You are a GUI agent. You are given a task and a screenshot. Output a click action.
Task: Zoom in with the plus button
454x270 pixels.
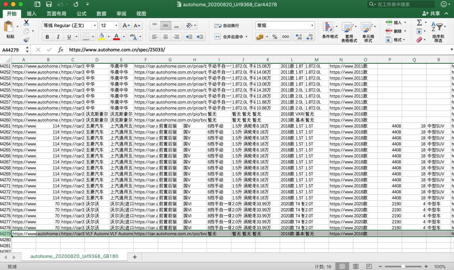426,266
